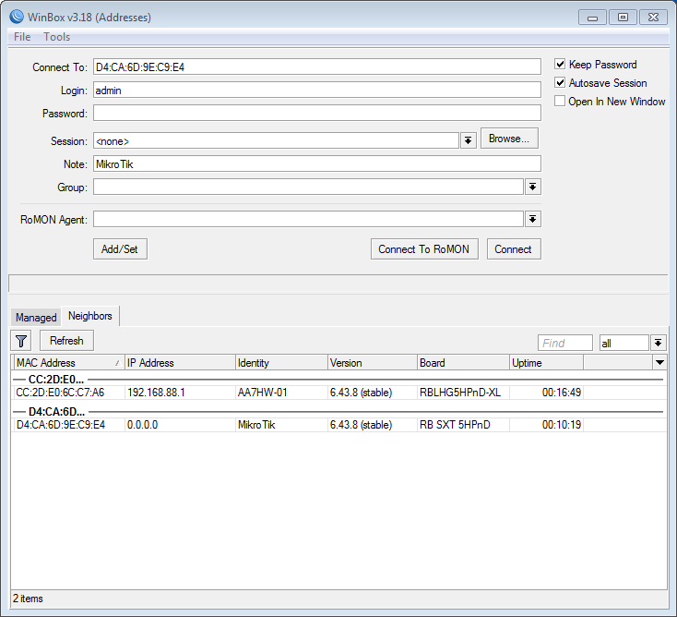The width and height of the screenshot is (677, 617).
Task: Click the Add/Set button
Action: tap(120, 249)
